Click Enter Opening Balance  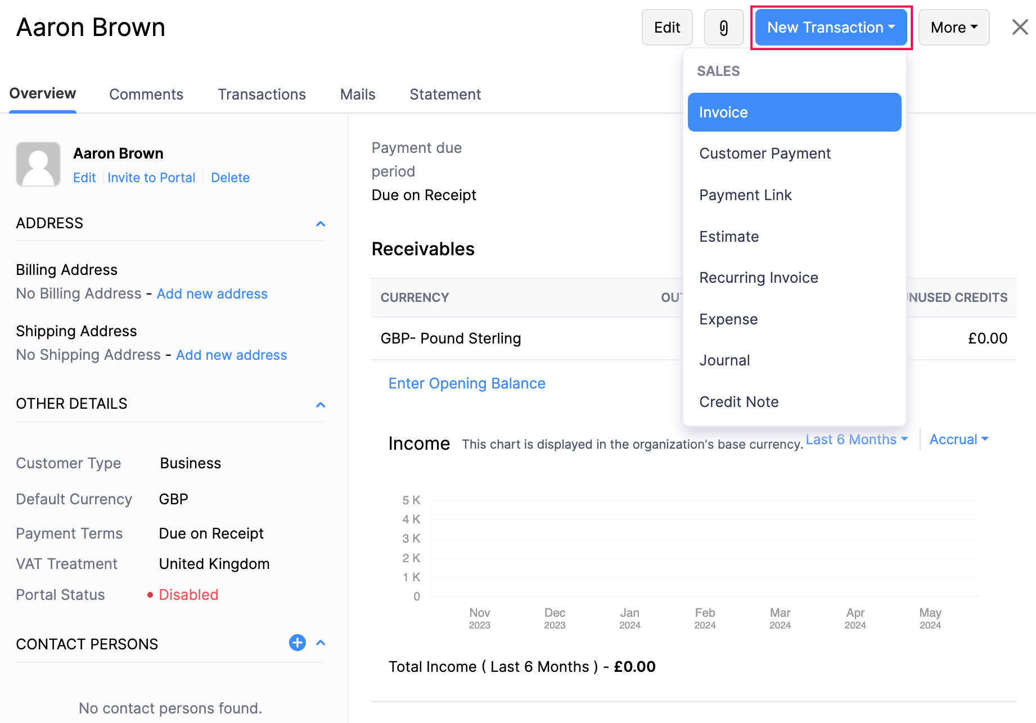pos(466,383)
